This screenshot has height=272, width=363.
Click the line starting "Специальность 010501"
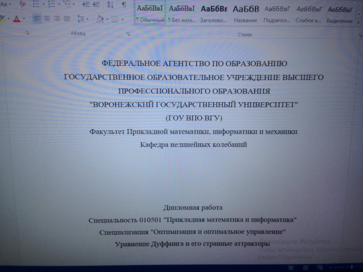coord(192,220)
